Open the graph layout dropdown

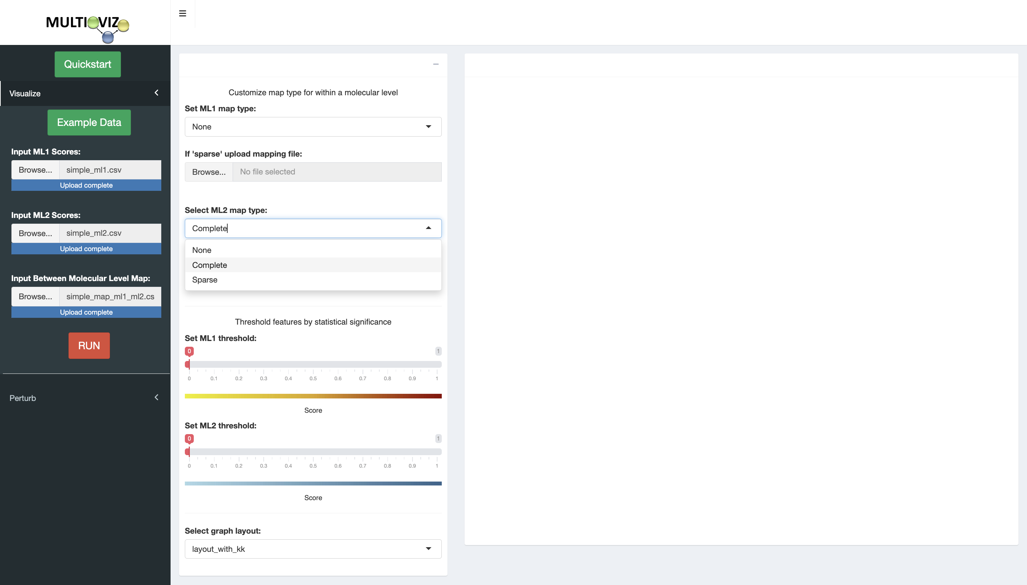click(x=313, y=549)
